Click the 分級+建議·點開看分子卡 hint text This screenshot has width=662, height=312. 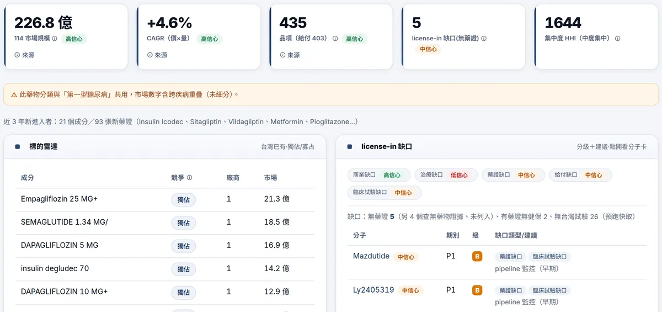point(612,147)
